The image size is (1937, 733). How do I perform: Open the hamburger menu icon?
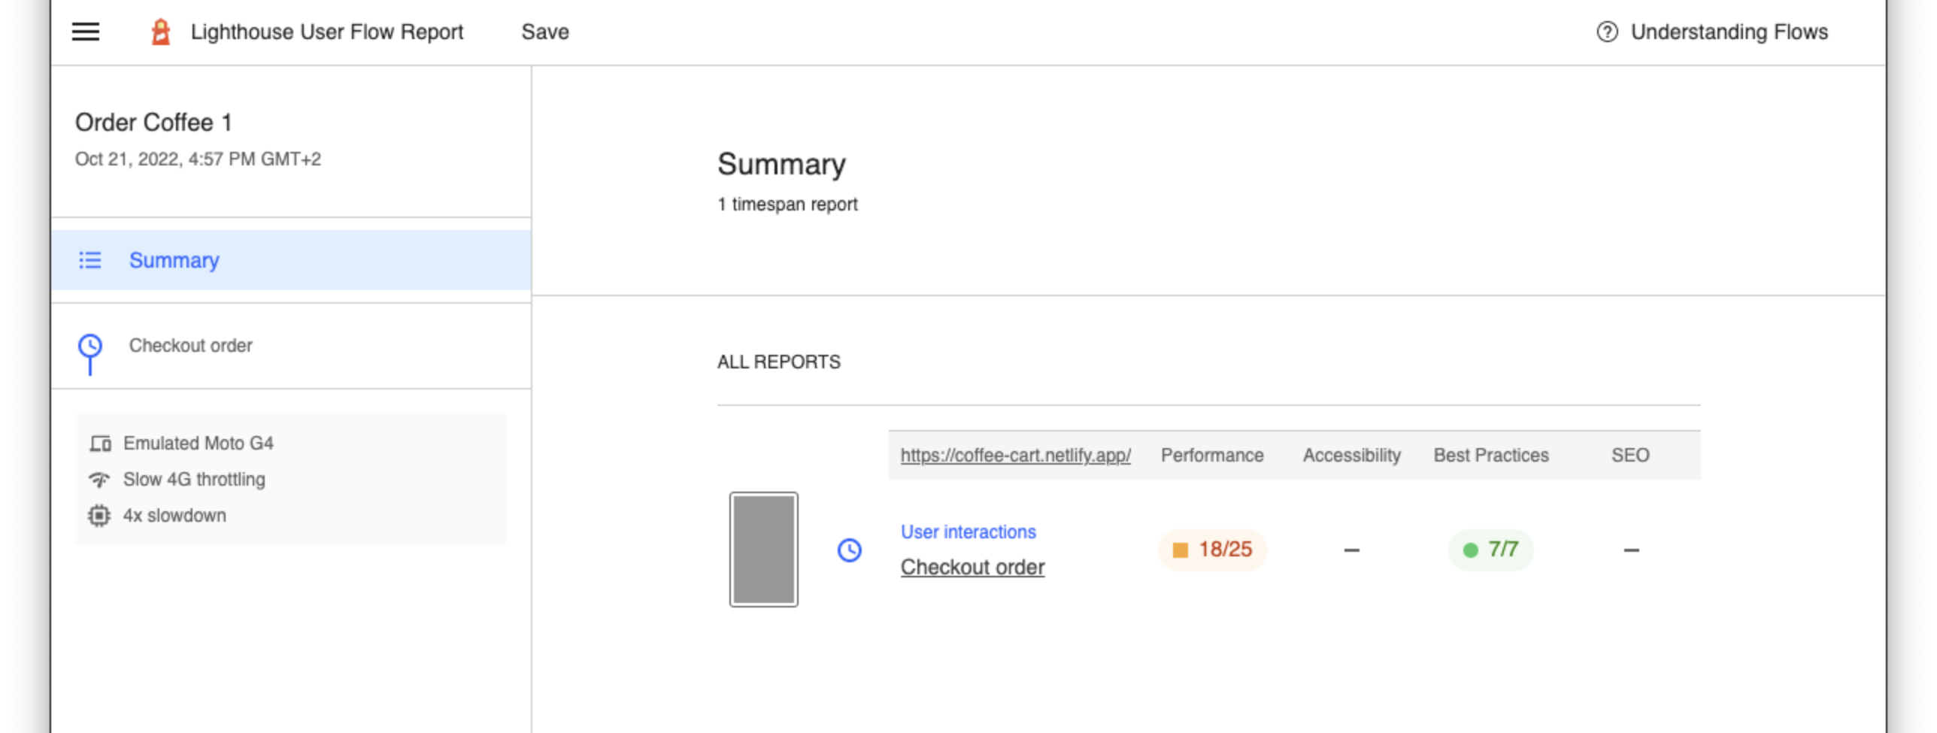pos(86,32)
